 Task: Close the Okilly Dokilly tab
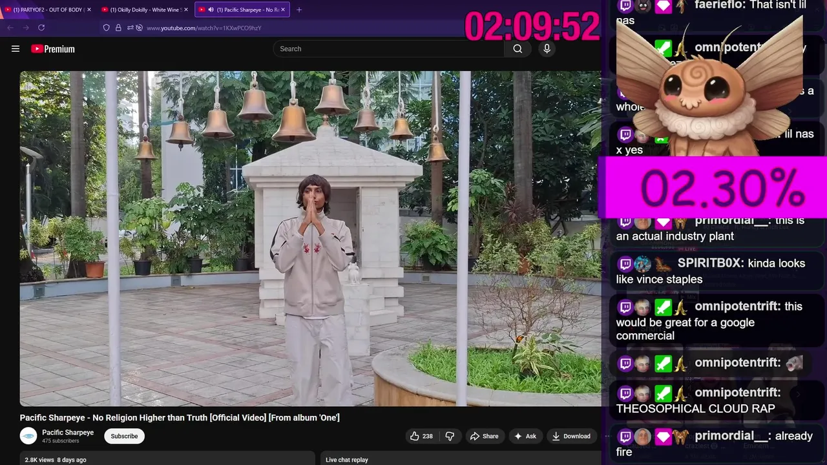click(186, 10)
